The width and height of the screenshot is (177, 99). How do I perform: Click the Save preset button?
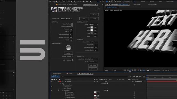[x=84, y=19]
